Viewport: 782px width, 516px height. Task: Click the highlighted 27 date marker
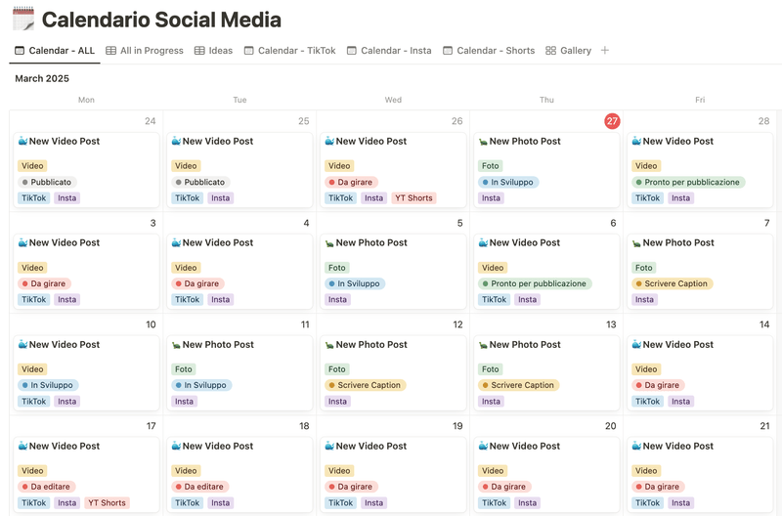point(612,121)
